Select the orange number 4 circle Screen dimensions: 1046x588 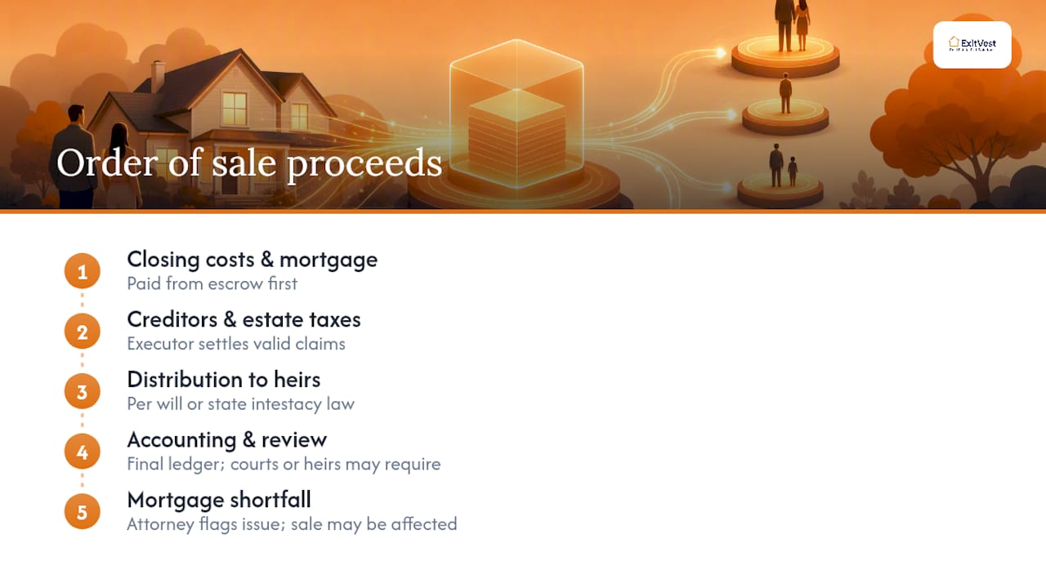pyautogui.click(x=83, y=452)
